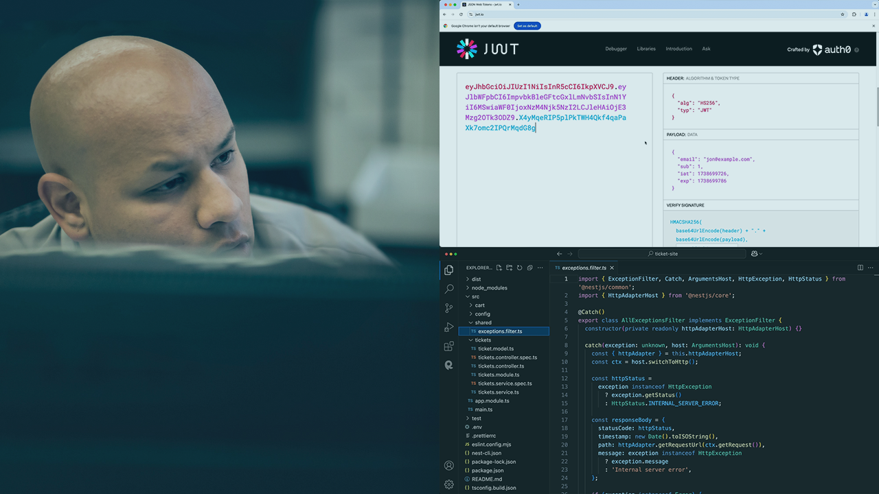Open the Extensions view
Screen dimensions: 879x494
click(449, 346)
